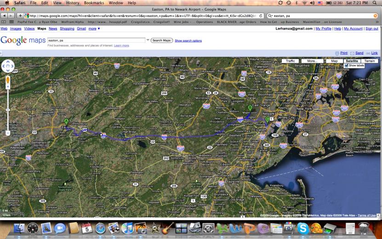The height and width of the screenshot is (239, 382).
Task: Uncheck the Show labels checkbox
Action: coord(347,65)
